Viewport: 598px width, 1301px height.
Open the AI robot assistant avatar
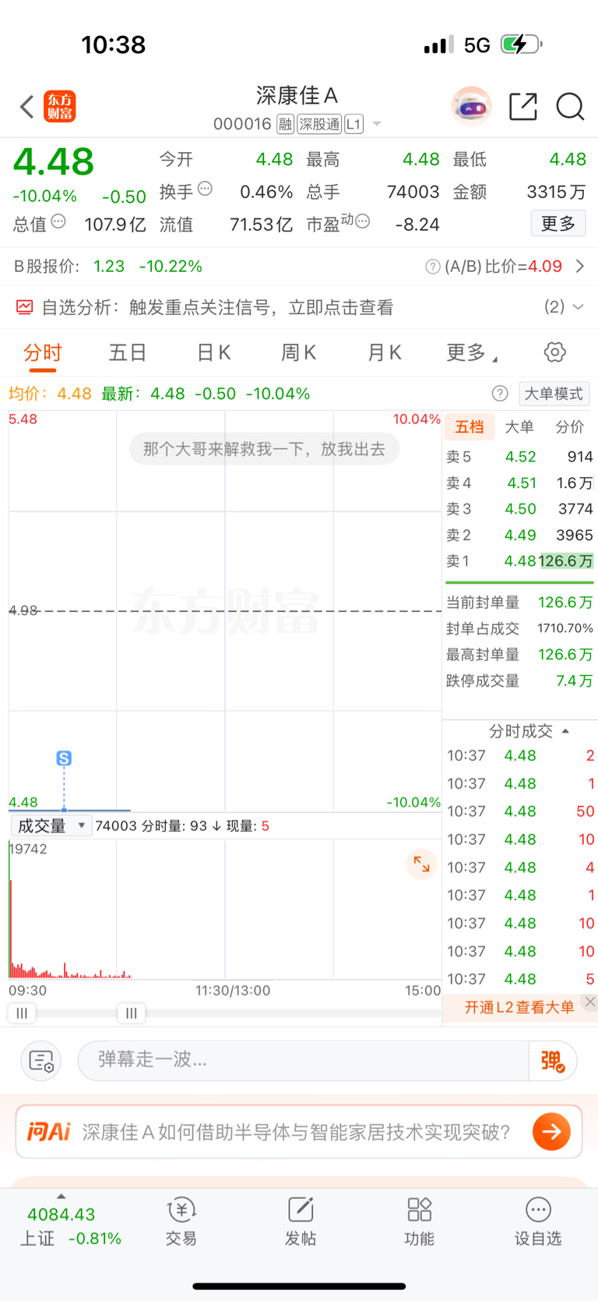click(x=471, y=106)
